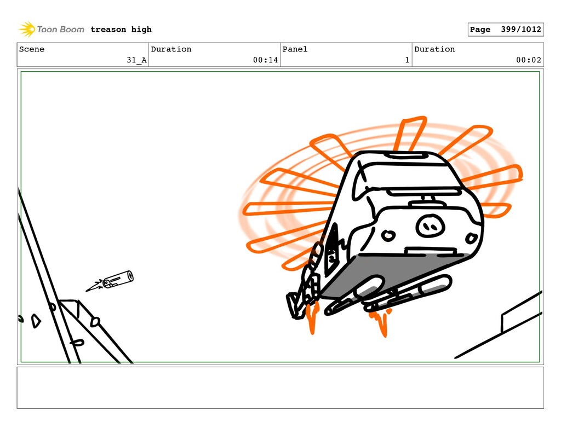Click the empty notes box below the panel
This screenshot has height=434, width=561.
click(x=280, y=387)
